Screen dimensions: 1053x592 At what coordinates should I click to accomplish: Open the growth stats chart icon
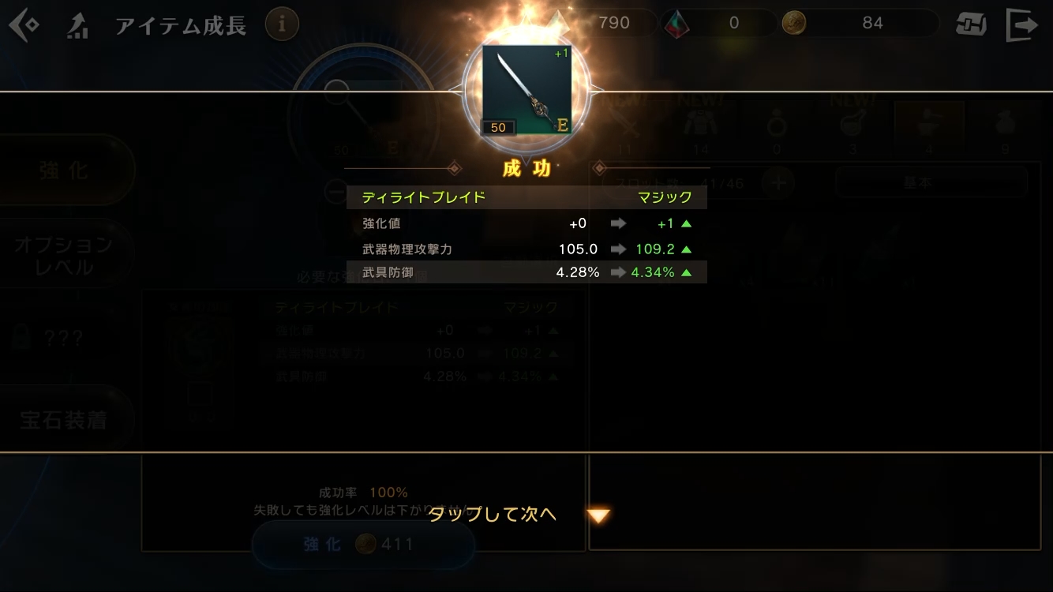(77, 26)
